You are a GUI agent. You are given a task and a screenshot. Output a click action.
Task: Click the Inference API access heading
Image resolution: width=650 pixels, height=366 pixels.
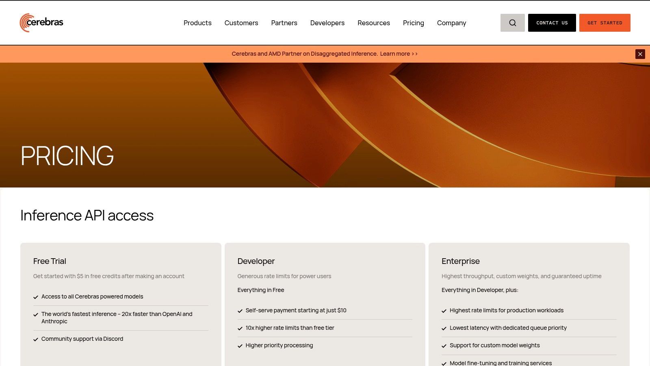coord(87,215)
